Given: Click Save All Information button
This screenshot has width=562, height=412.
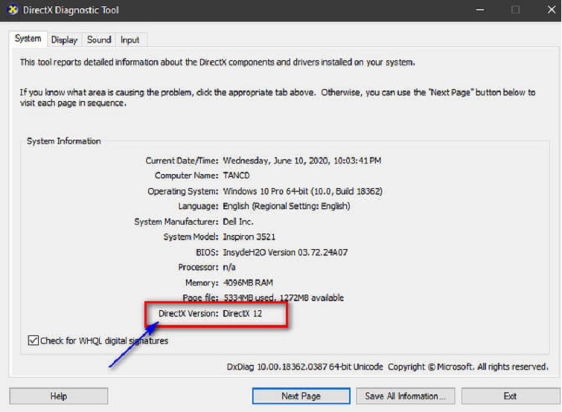Looking at the screenshot, I should 405,396.
